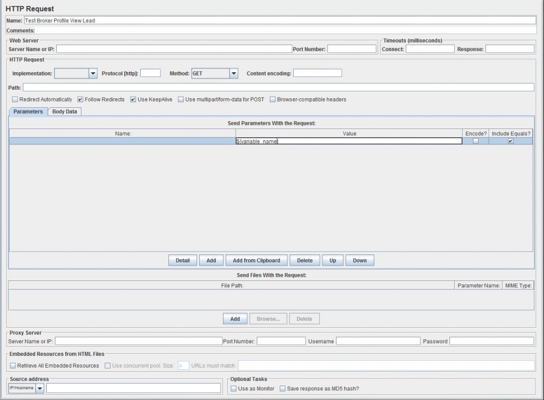Viewport: 544px width, 400px height.
Task: Toggle Use KeepAlive checkbox
Action: coord(133,99)
